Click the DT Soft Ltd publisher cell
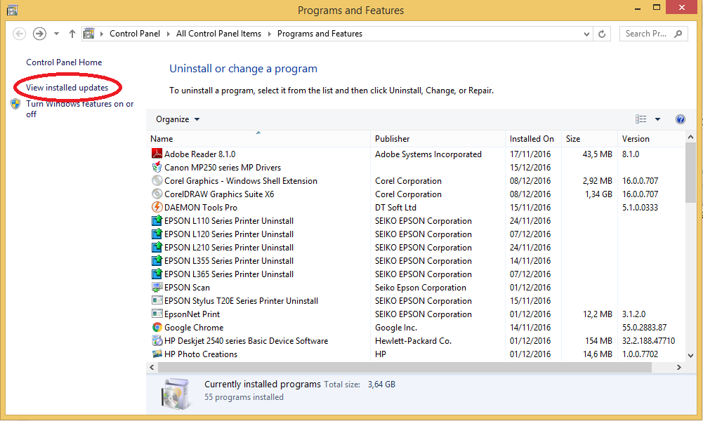 tap(395, 208)
